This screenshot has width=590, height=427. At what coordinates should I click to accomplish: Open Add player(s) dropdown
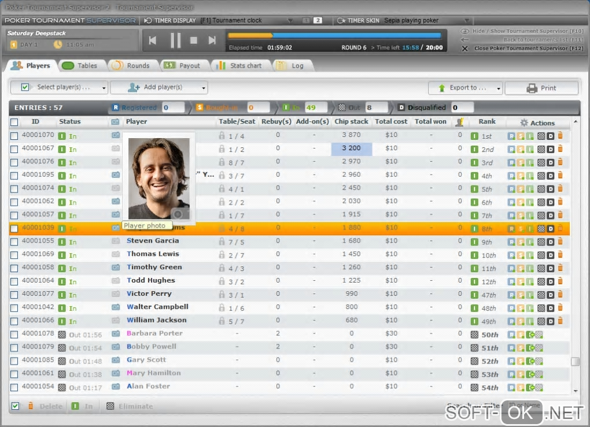159,87
